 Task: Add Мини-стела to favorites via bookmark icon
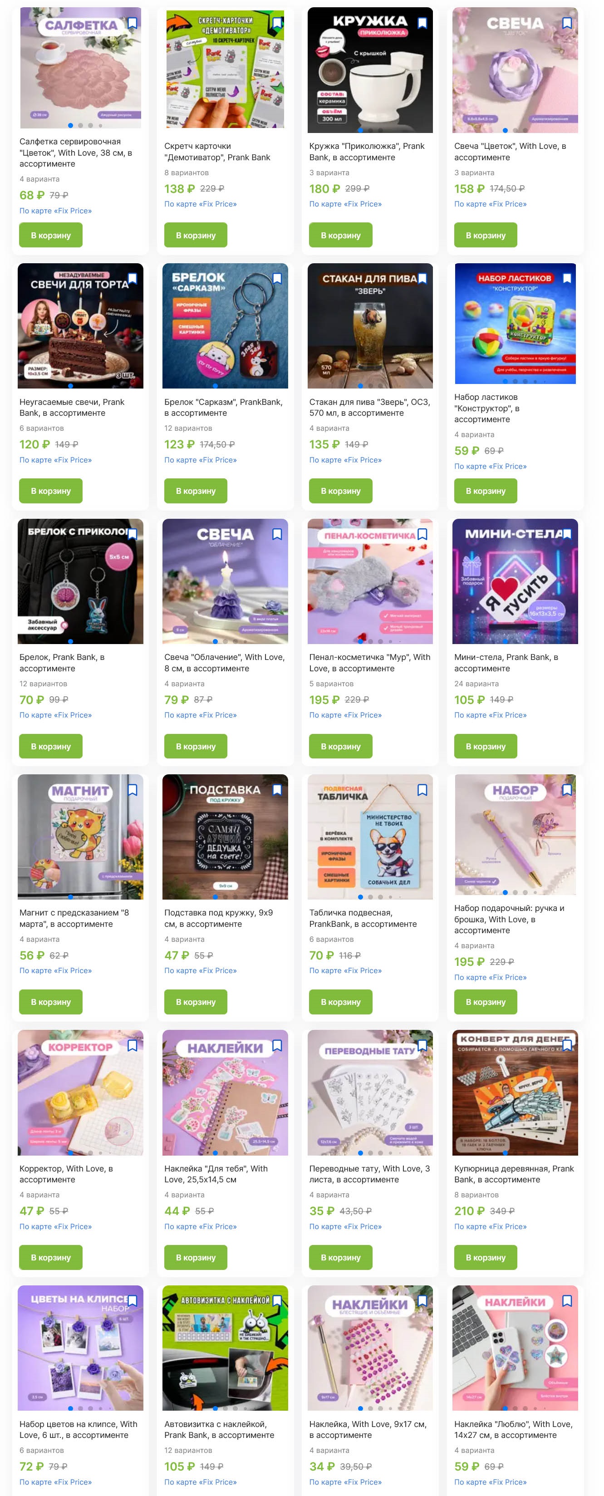pyautogui.click(x=567, y=534)
